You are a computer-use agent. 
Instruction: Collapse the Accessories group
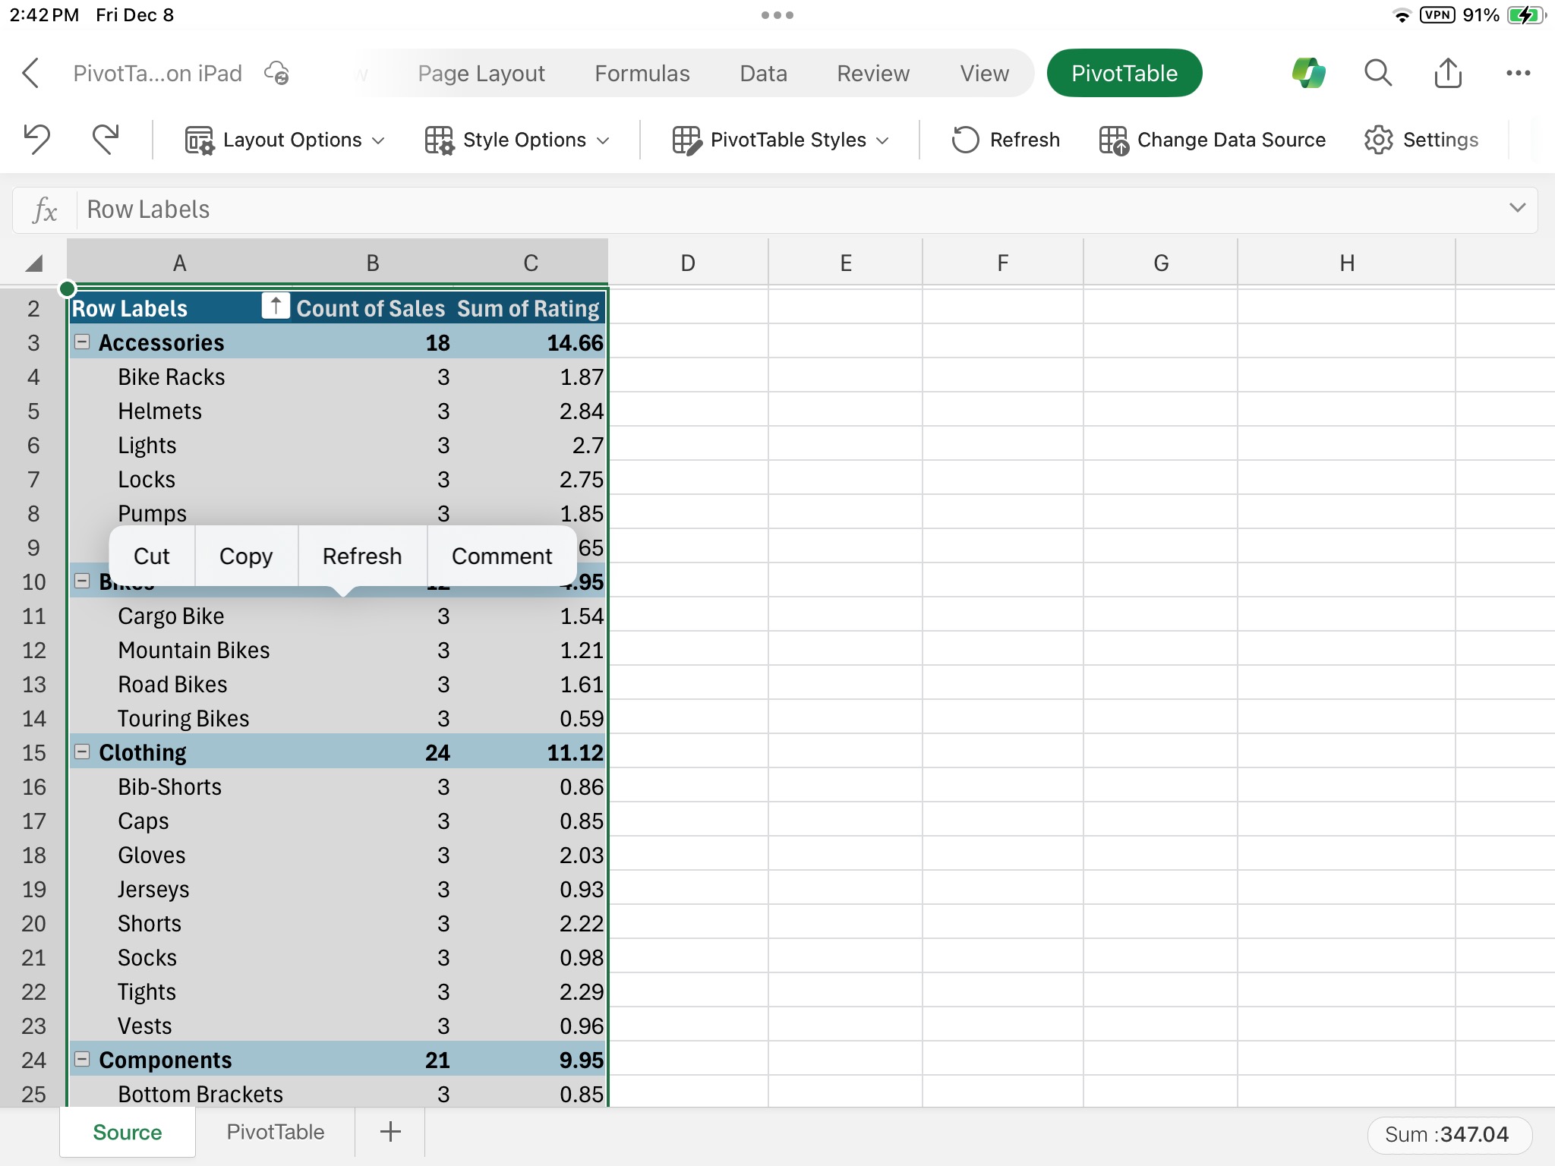[82, 342]
